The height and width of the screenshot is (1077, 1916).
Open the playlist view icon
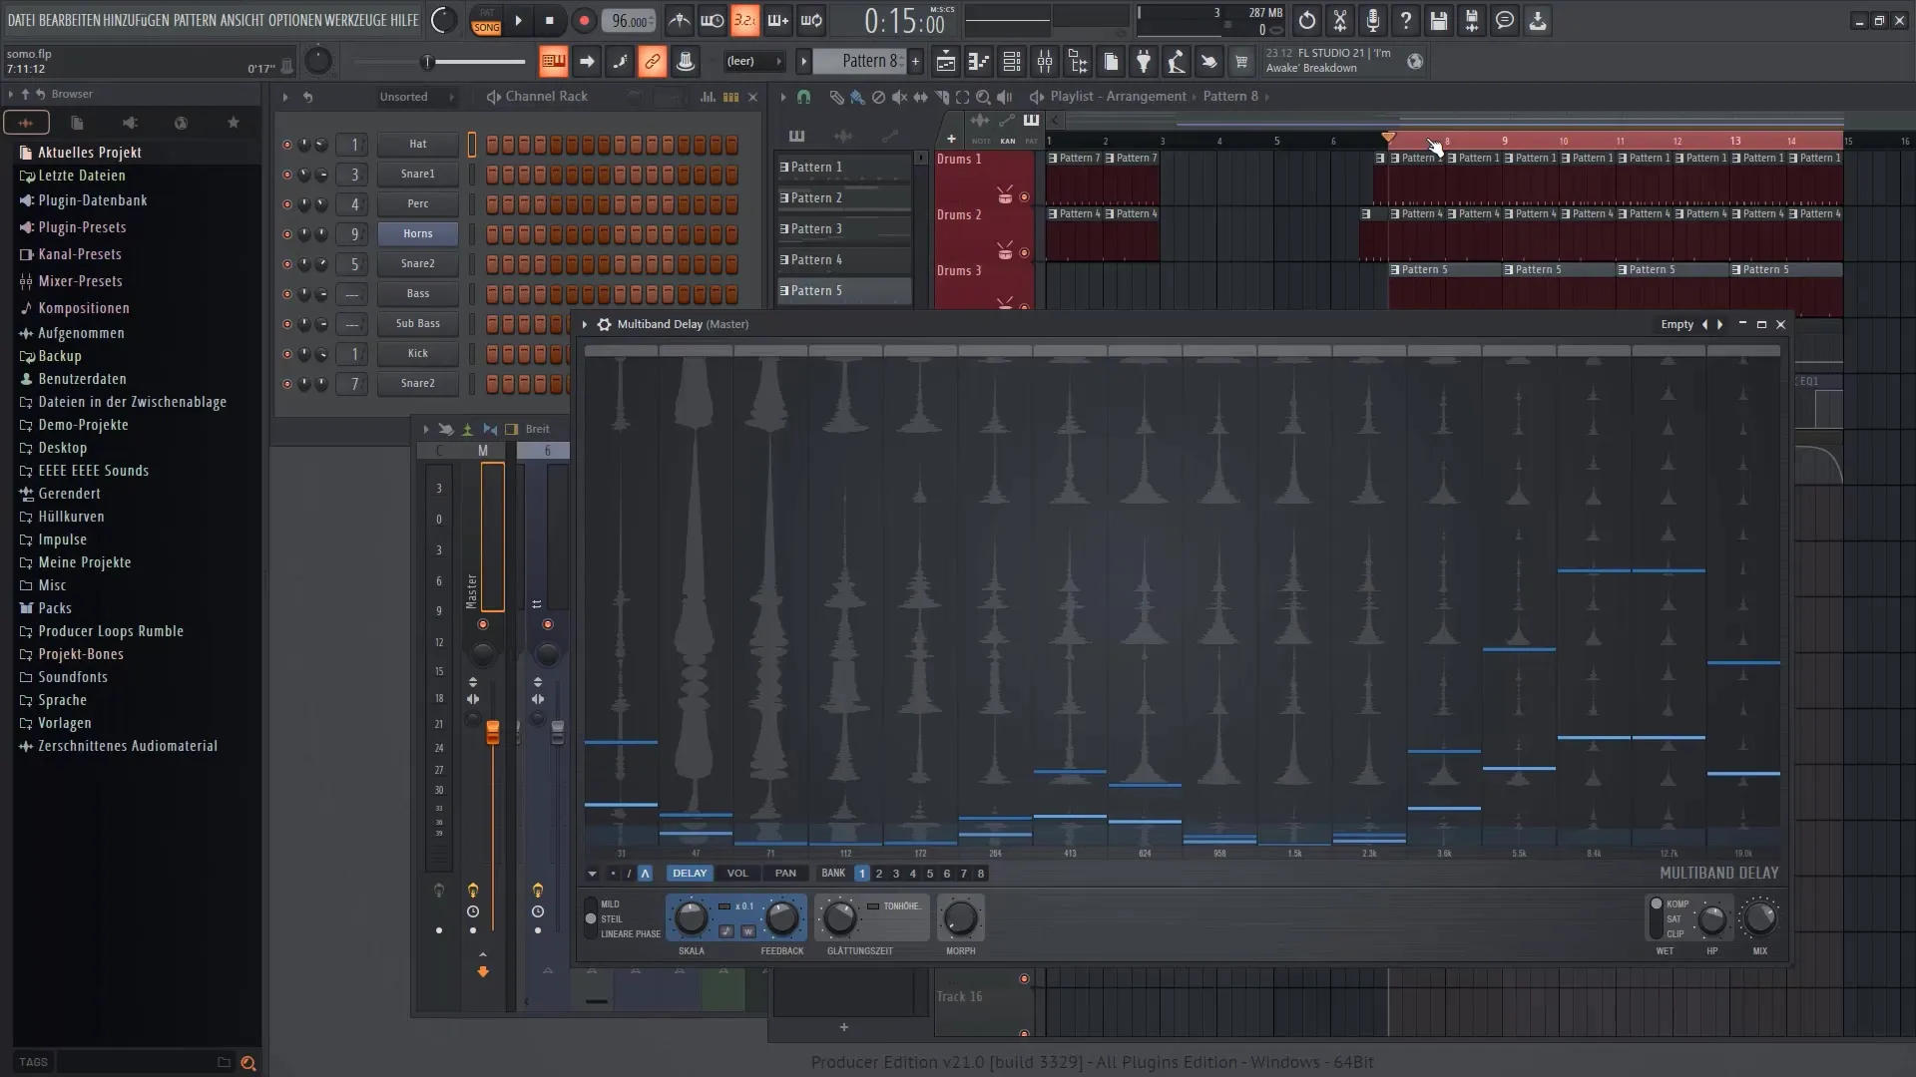[x=945, y=62]
